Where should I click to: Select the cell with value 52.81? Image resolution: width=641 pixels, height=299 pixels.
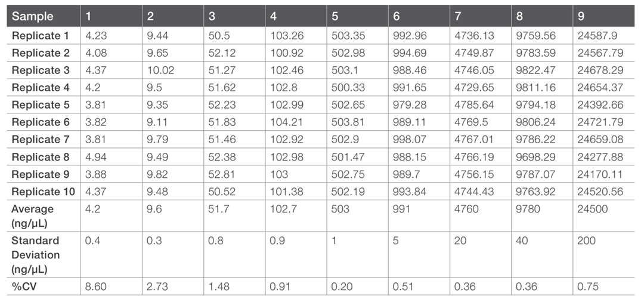click(x=221, y=174)
